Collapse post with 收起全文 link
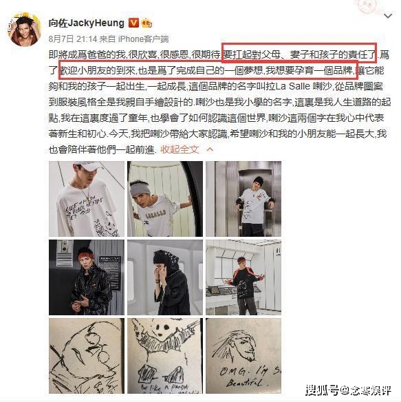 click(x=180, y=149)
